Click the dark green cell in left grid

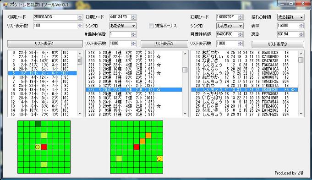pyautogui.click(x=38, y=124)
